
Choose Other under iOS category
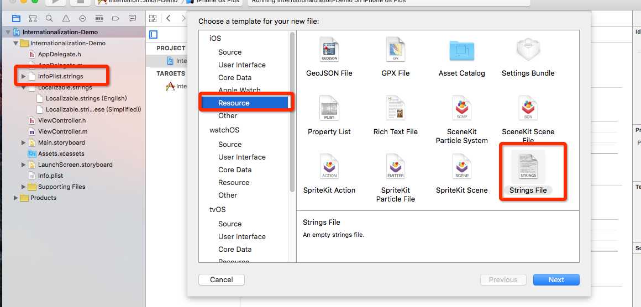[228, 115]
